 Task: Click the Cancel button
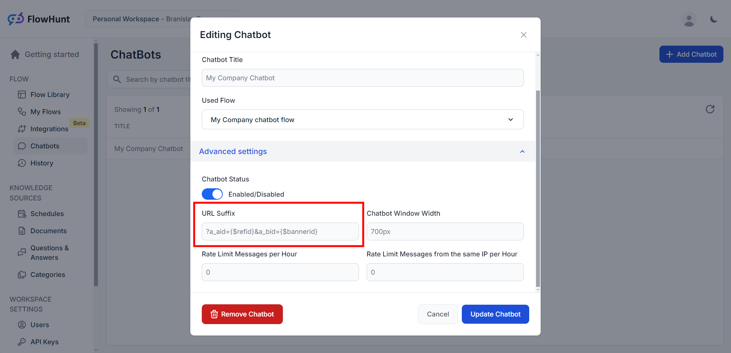tap(438, 314)
